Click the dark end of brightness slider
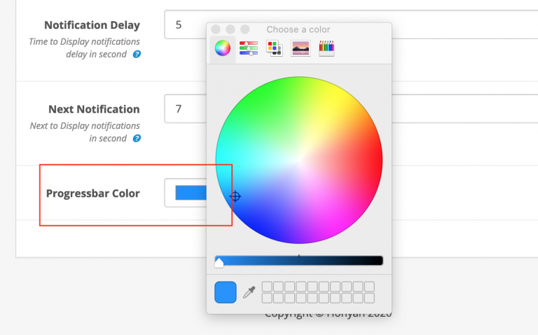The image size is (538, 335). coord(378,261)
